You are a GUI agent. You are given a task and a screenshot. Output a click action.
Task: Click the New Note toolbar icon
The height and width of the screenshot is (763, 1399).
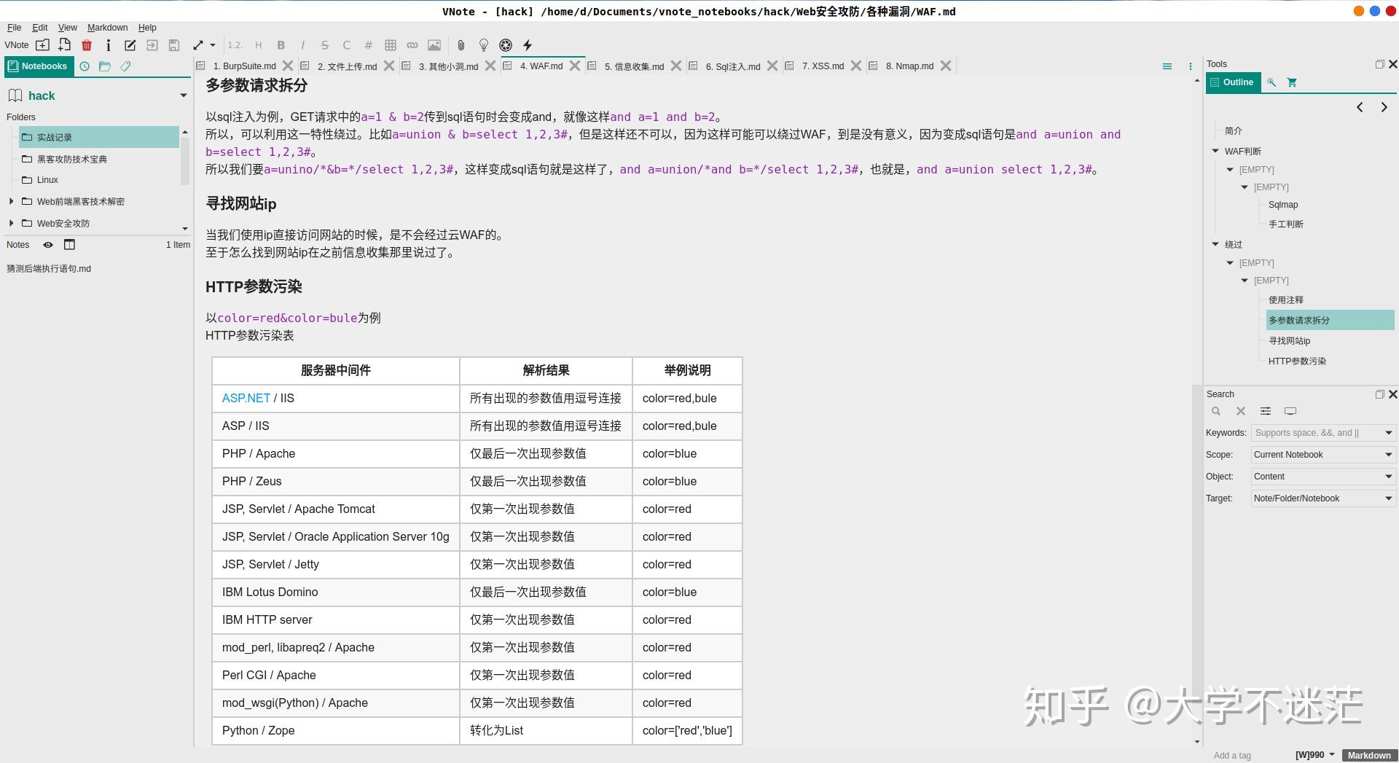click(x=65, y=45)
